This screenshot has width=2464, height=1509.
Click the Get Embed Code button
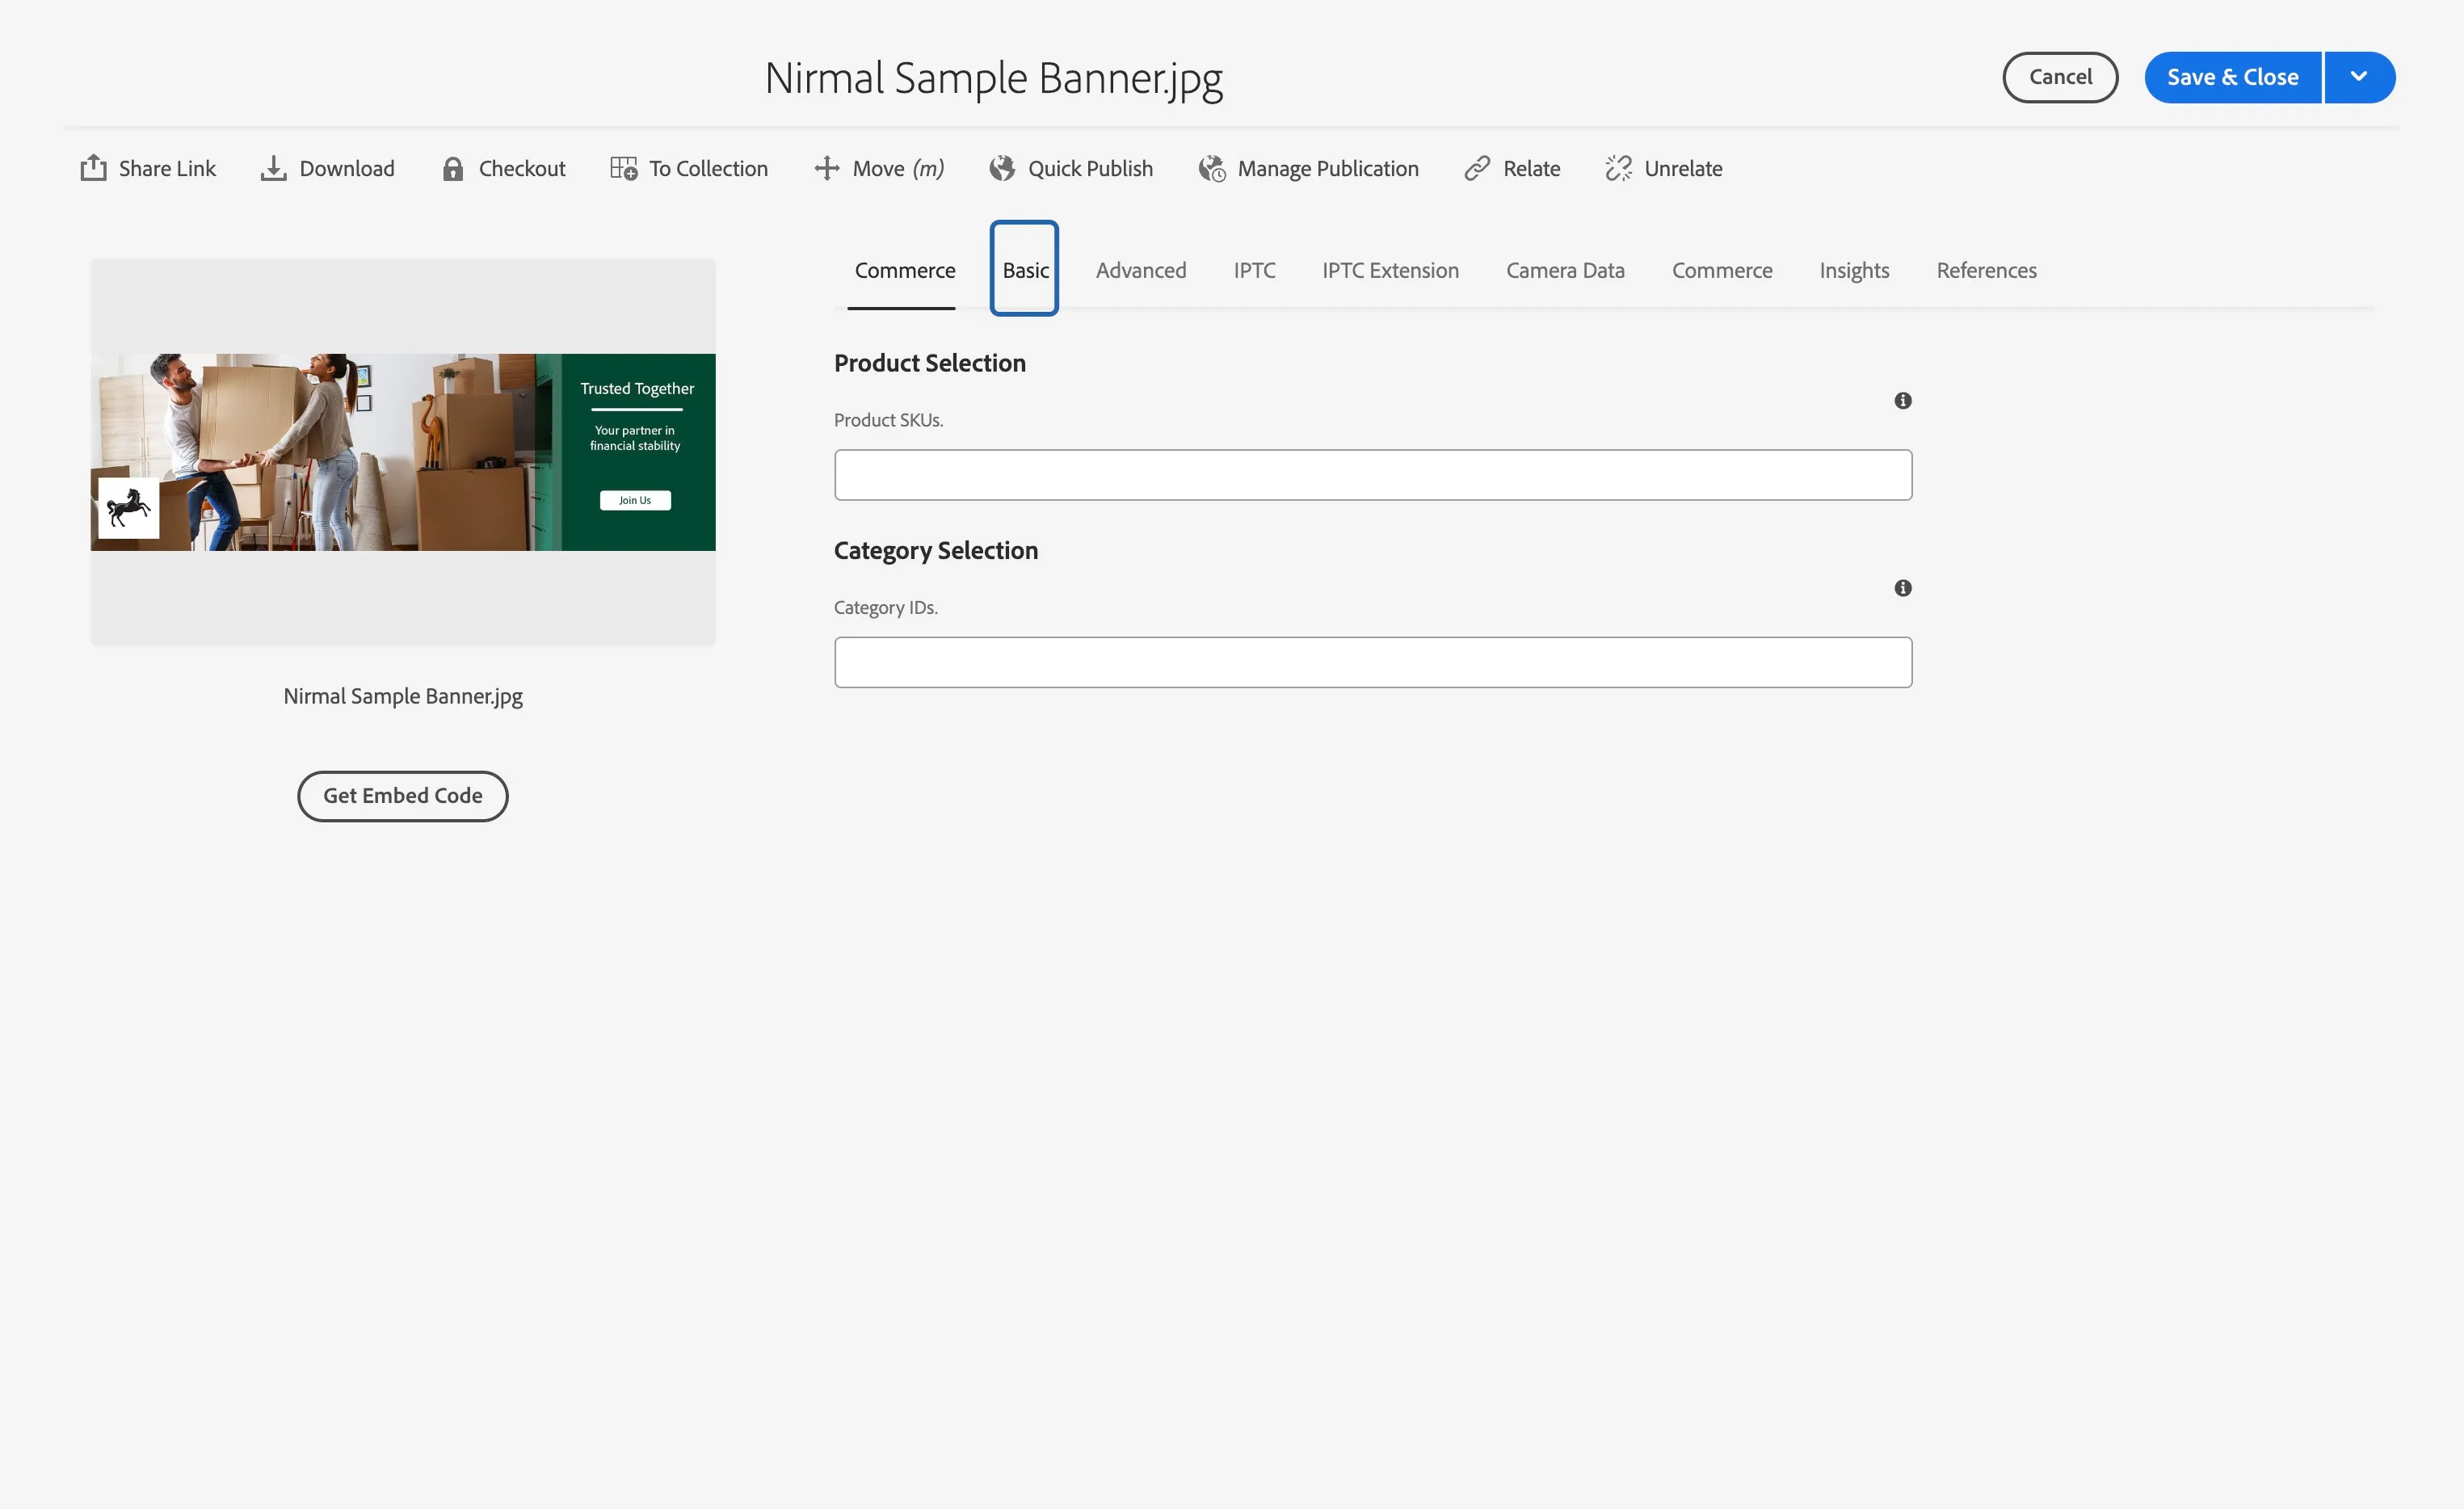coord(403,796)
